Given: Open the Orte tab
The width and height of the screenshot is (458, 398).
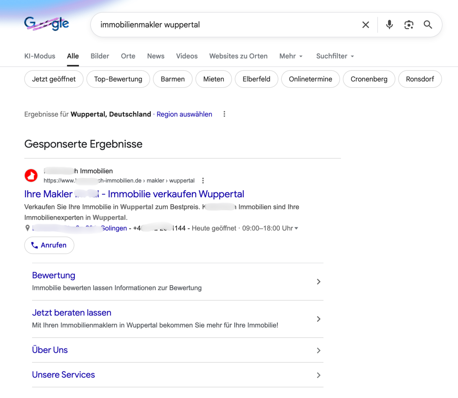Looking at the screenshot, I should click(128, 56).
